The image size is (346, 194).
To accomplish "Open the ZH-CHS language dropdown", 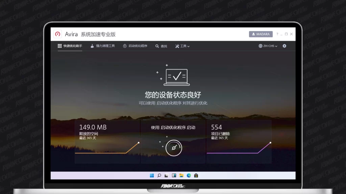I will 268,46.
